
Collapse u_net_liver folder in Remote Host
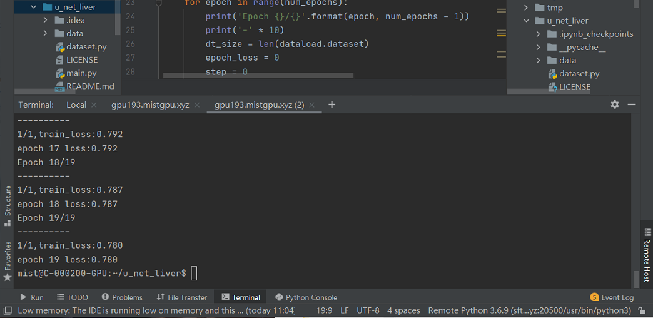pos(526,21)
